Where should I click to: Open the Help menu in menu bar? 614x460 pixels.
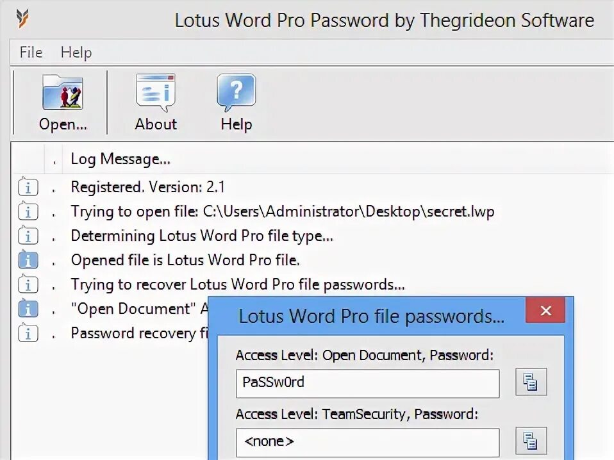point(76,52)
